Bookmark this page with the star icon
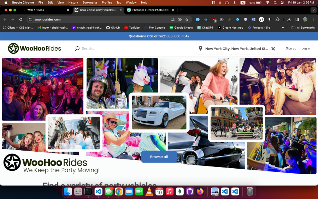The width and height of the screenshot is (318, 199). [x=187, y=19]
